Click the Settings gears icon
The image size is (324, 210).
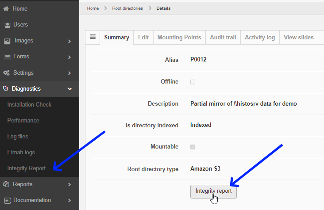pyautogui.click(x=7, y=73)
